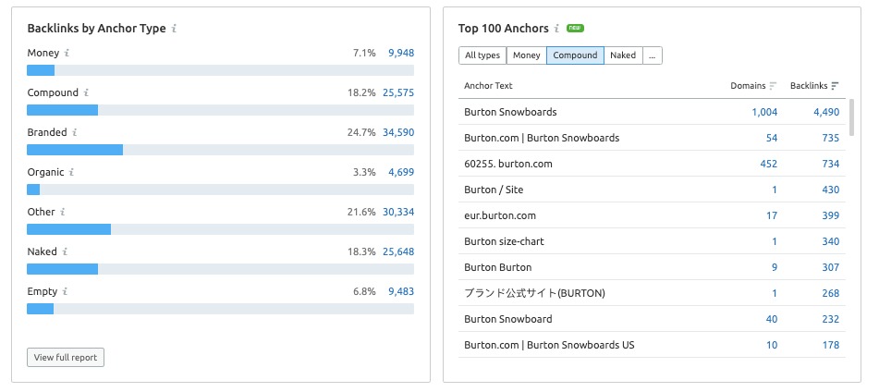Select the All types tab
879x392 pixels.
[482, 55]
